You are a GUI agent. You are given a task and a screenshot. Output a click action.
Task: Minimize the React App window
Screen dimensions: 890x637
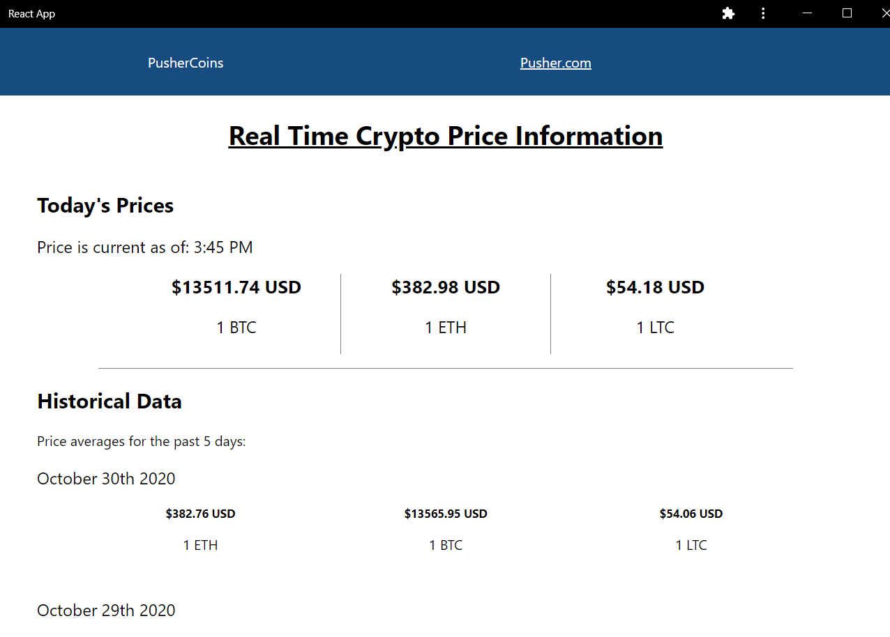807,13
